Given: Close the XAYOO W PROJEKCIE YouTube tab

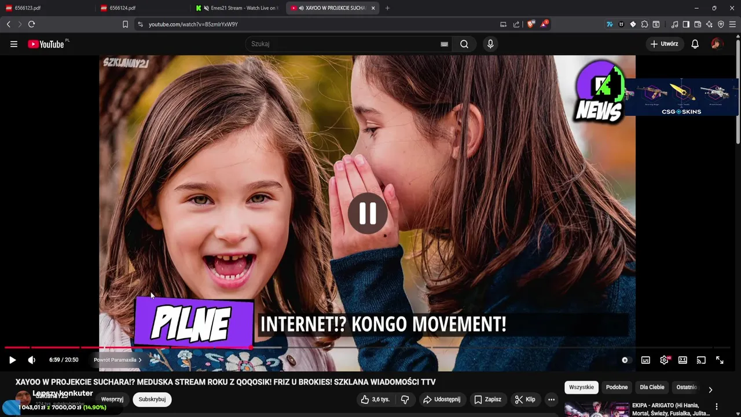Looking at the screenshot, I should point(373,8).
